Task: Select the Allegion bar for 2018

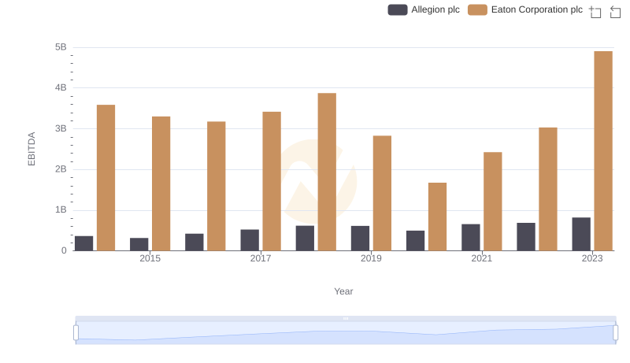Action: [x=305, y=238]
